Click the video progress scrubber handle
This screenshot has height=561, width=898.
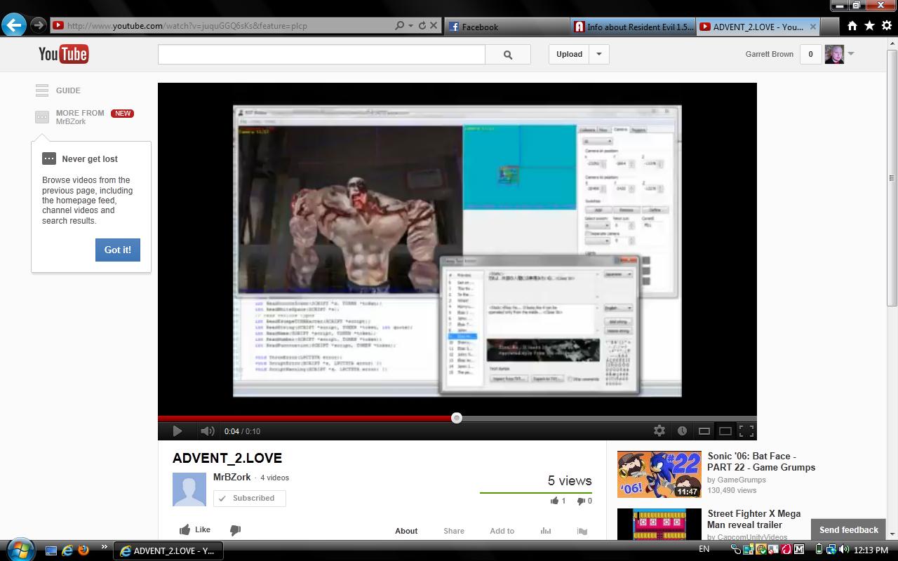457,418
